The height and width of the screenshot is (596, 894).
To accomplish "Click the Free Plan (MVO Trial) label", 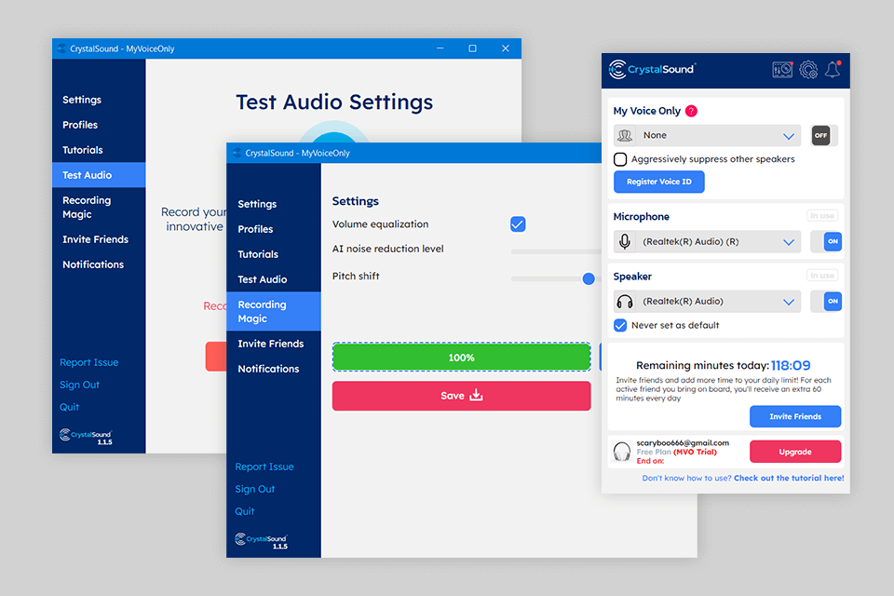I will click(676, 452).
